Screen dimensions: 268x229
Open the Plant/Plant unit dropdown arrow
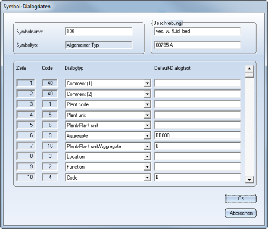coord(147,125)
